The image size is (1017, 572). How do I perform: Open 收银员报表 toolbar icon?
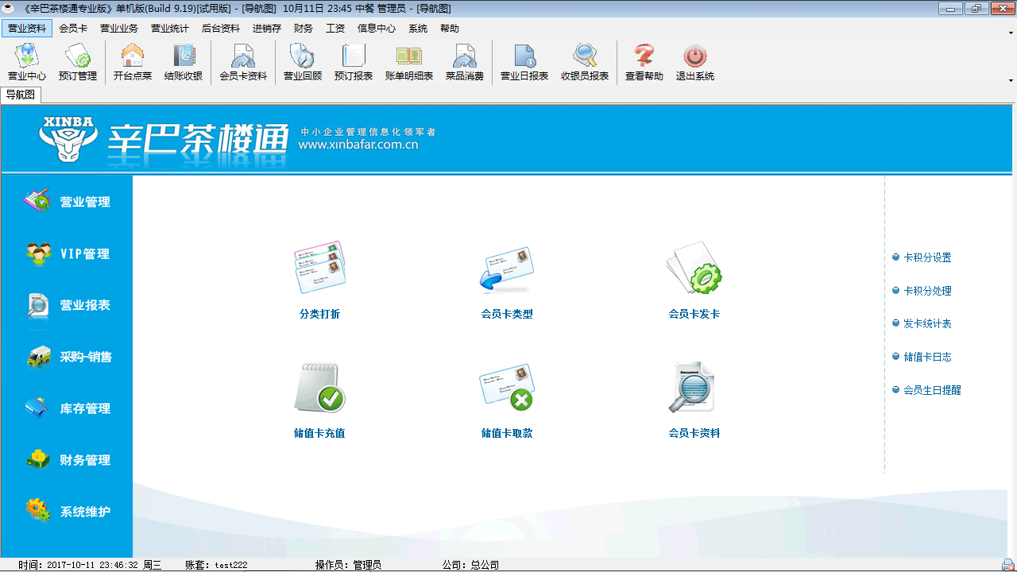point(585,62)
